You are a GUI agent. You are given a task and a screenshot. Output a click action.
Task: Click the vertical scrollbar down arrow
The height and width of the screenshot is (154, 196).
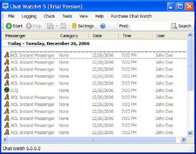pyautogui.click(x=190, y=133)
